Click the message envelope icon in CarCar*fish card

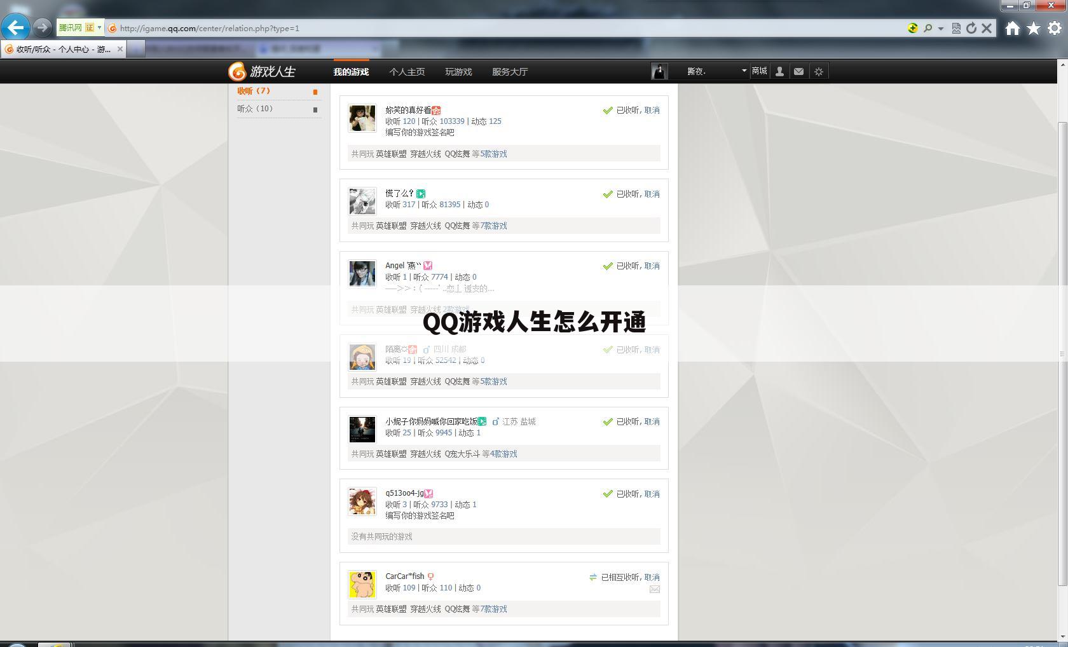point(655,589)
